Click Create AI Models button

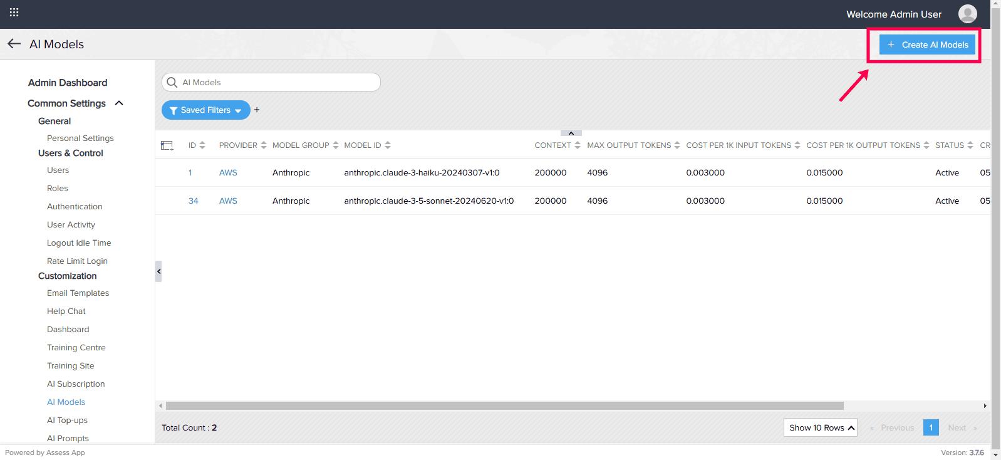tap(927, 44)
